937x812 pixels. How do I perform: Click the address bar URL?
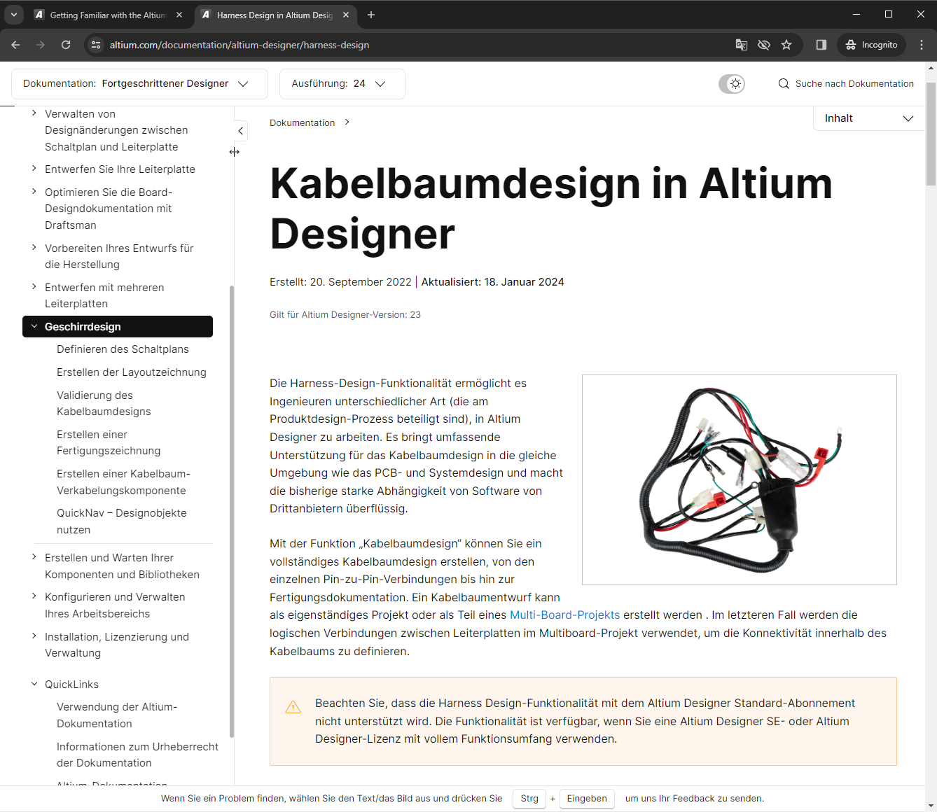tap(240, 45)
